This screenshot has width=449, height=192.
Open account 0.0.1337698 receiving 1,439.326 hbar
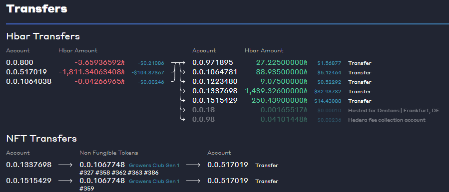pyautogui.click(x=215, y=91)
